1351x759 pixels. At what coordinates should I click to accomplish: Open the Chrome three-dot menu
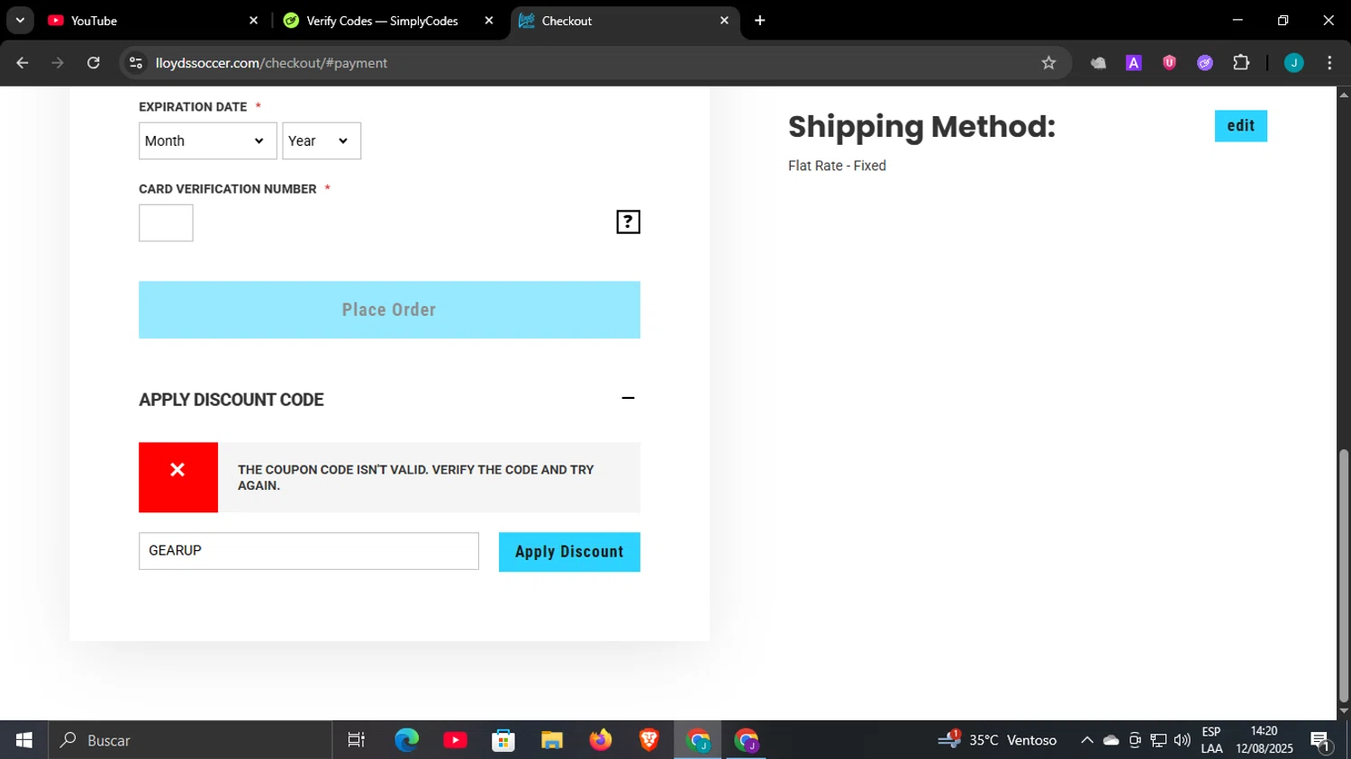[1329, 63]
